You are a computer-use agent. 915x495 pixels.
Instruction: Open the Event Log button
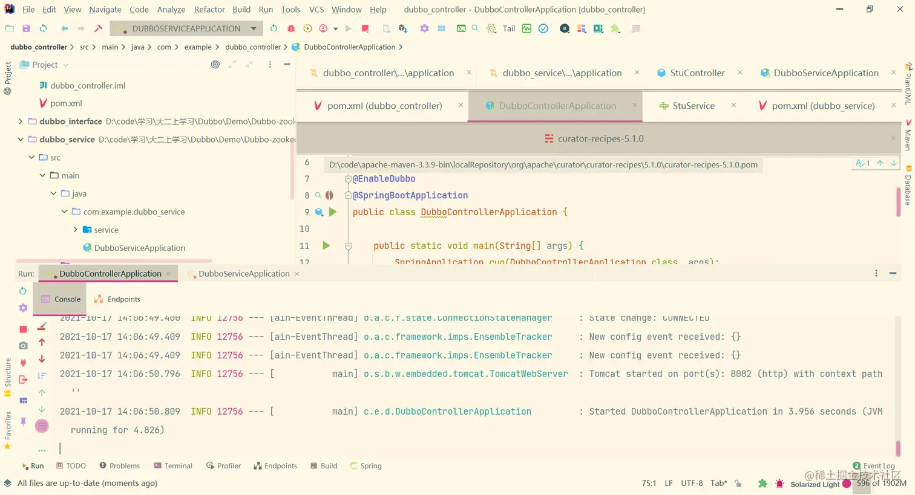[x=874, y=466]
